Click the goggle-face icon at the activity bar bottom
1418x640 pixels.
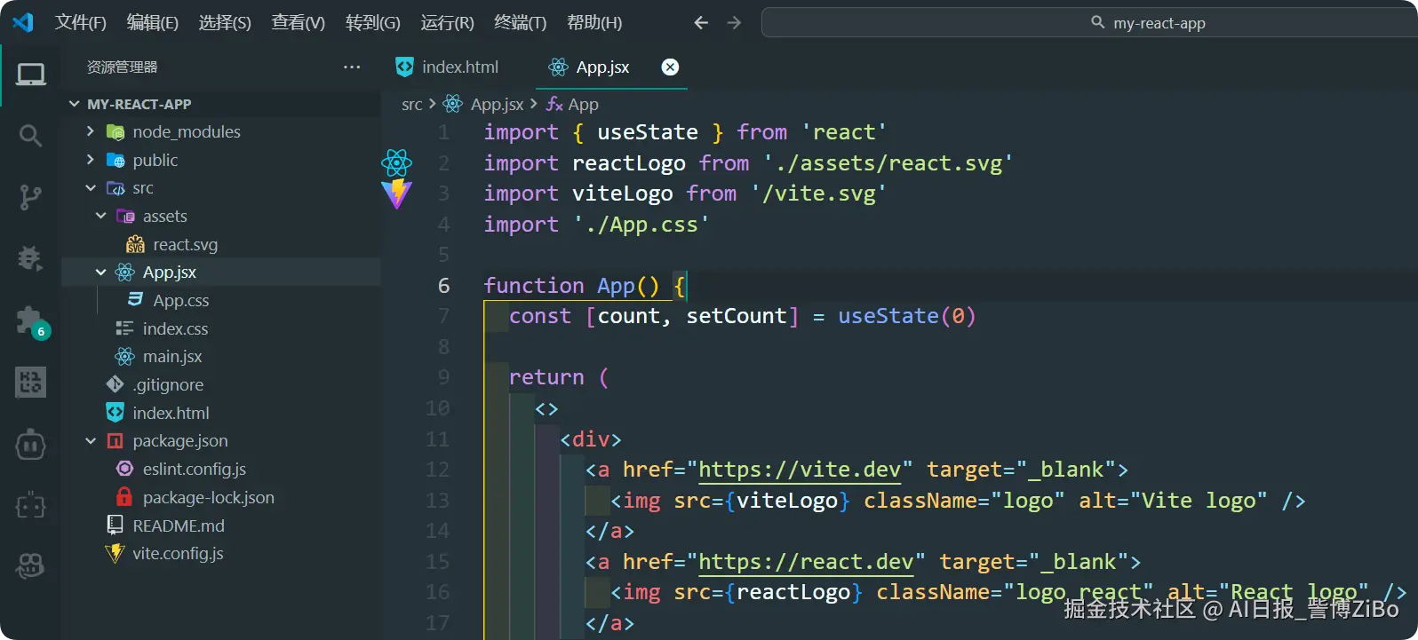[x=31, y=565]
